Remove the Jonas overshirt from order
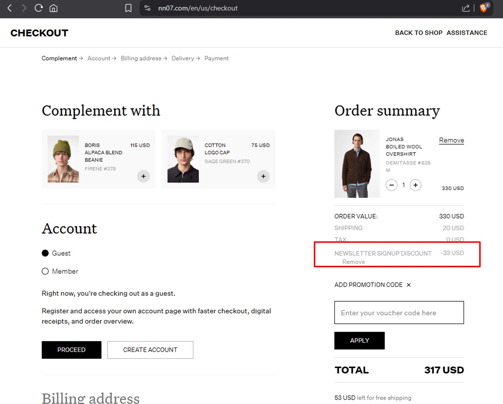The height and width of the screenshot is (404, 503). (451, 140)
